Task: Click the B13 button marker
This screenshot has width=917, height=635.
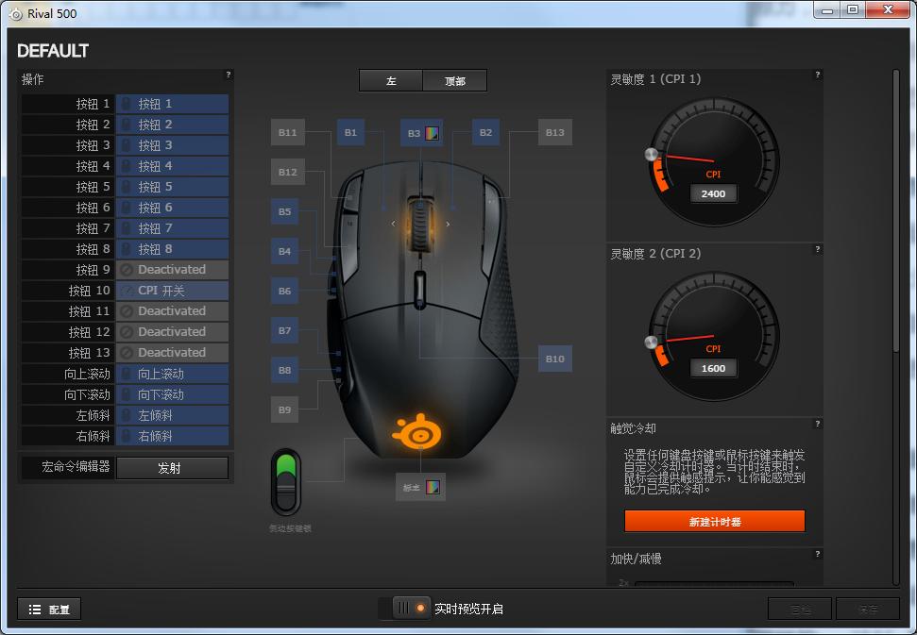Action: (x=554, y=133)
